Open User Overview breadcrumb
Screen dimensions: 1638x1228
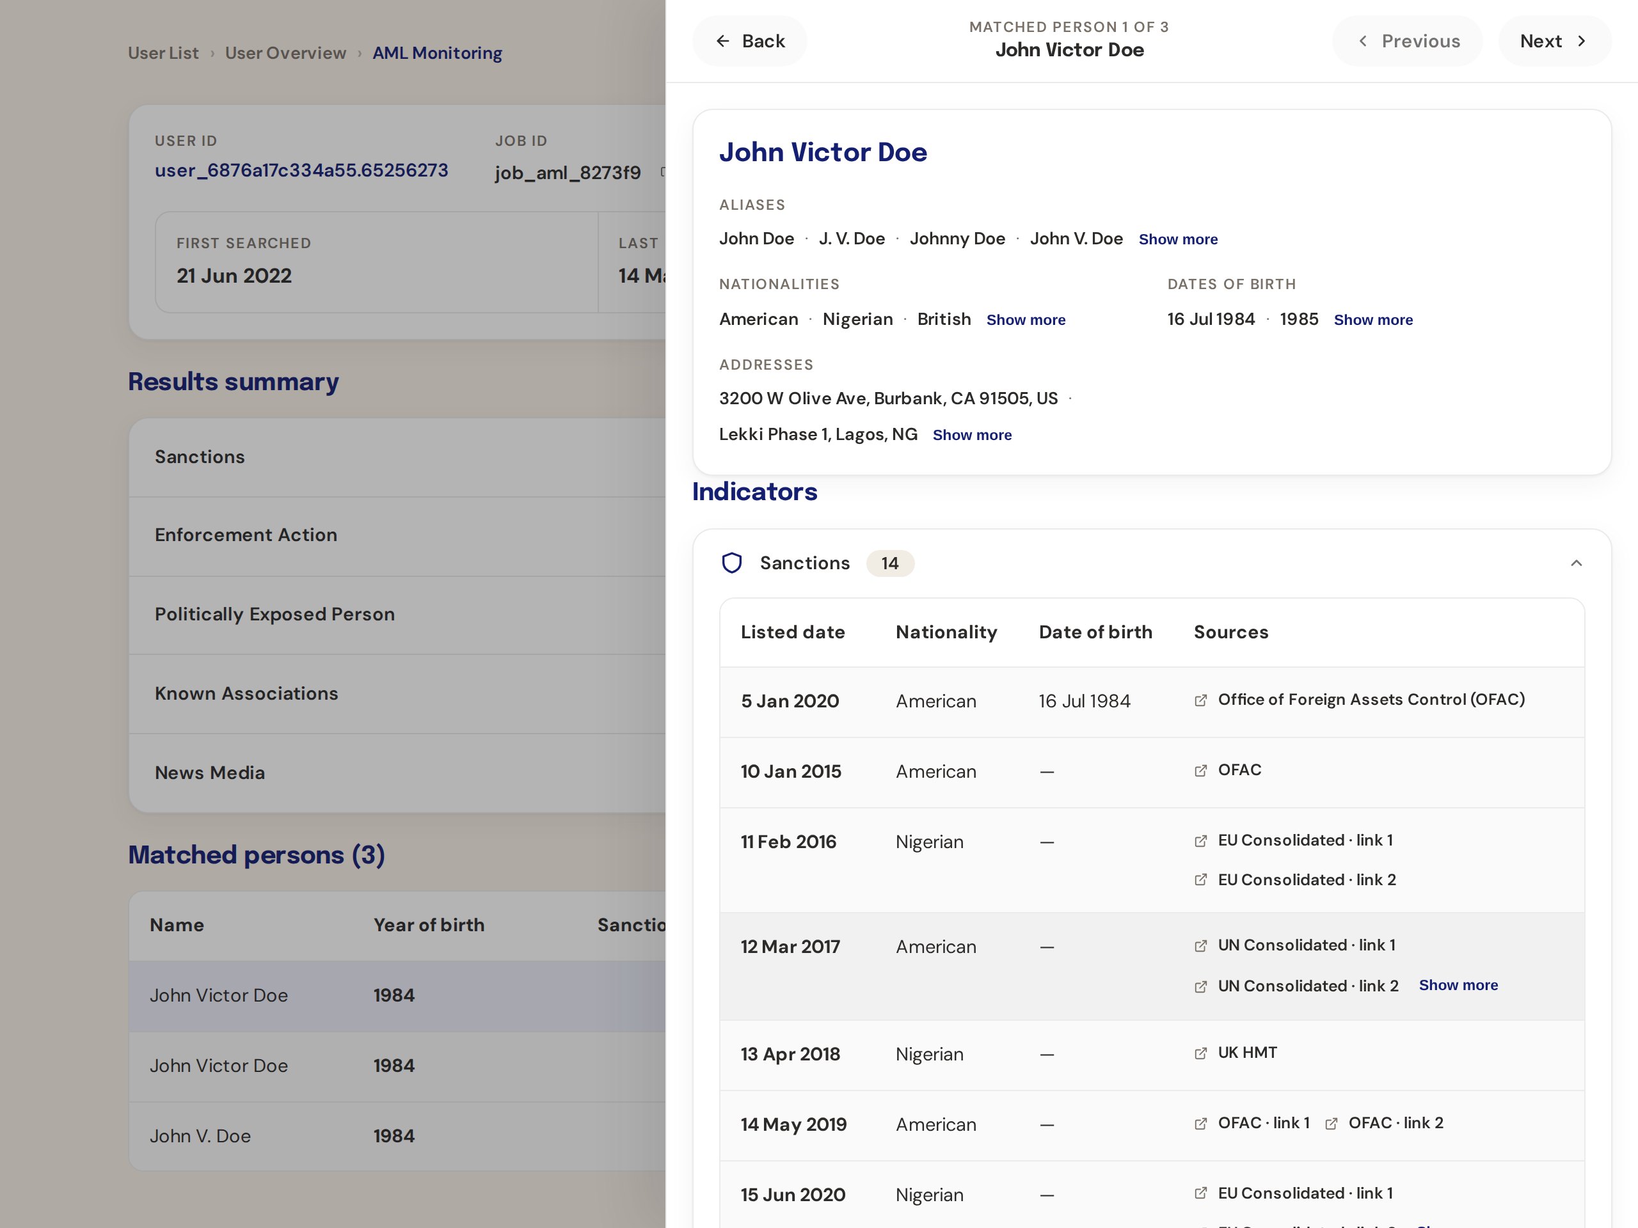285,53
